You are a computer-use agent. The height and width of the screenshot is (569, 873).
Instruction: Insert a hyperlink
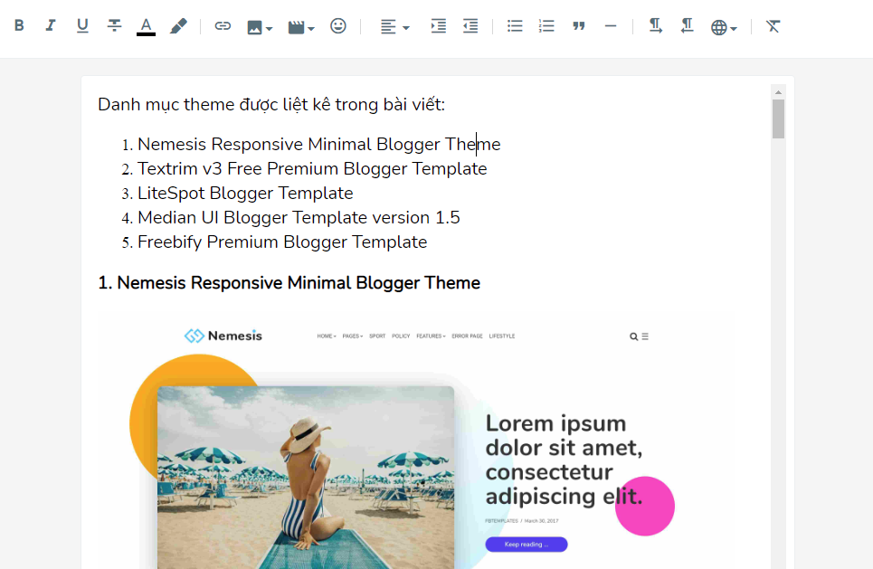coord(223,25)
